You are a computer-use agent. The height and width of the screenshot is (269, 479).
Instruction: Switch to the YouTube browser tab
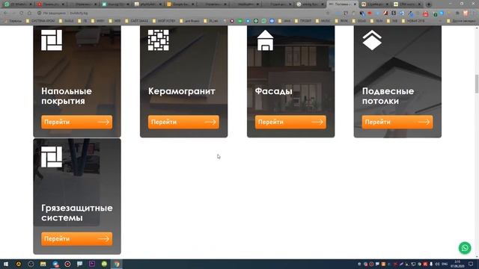click(x=51, y=4)
